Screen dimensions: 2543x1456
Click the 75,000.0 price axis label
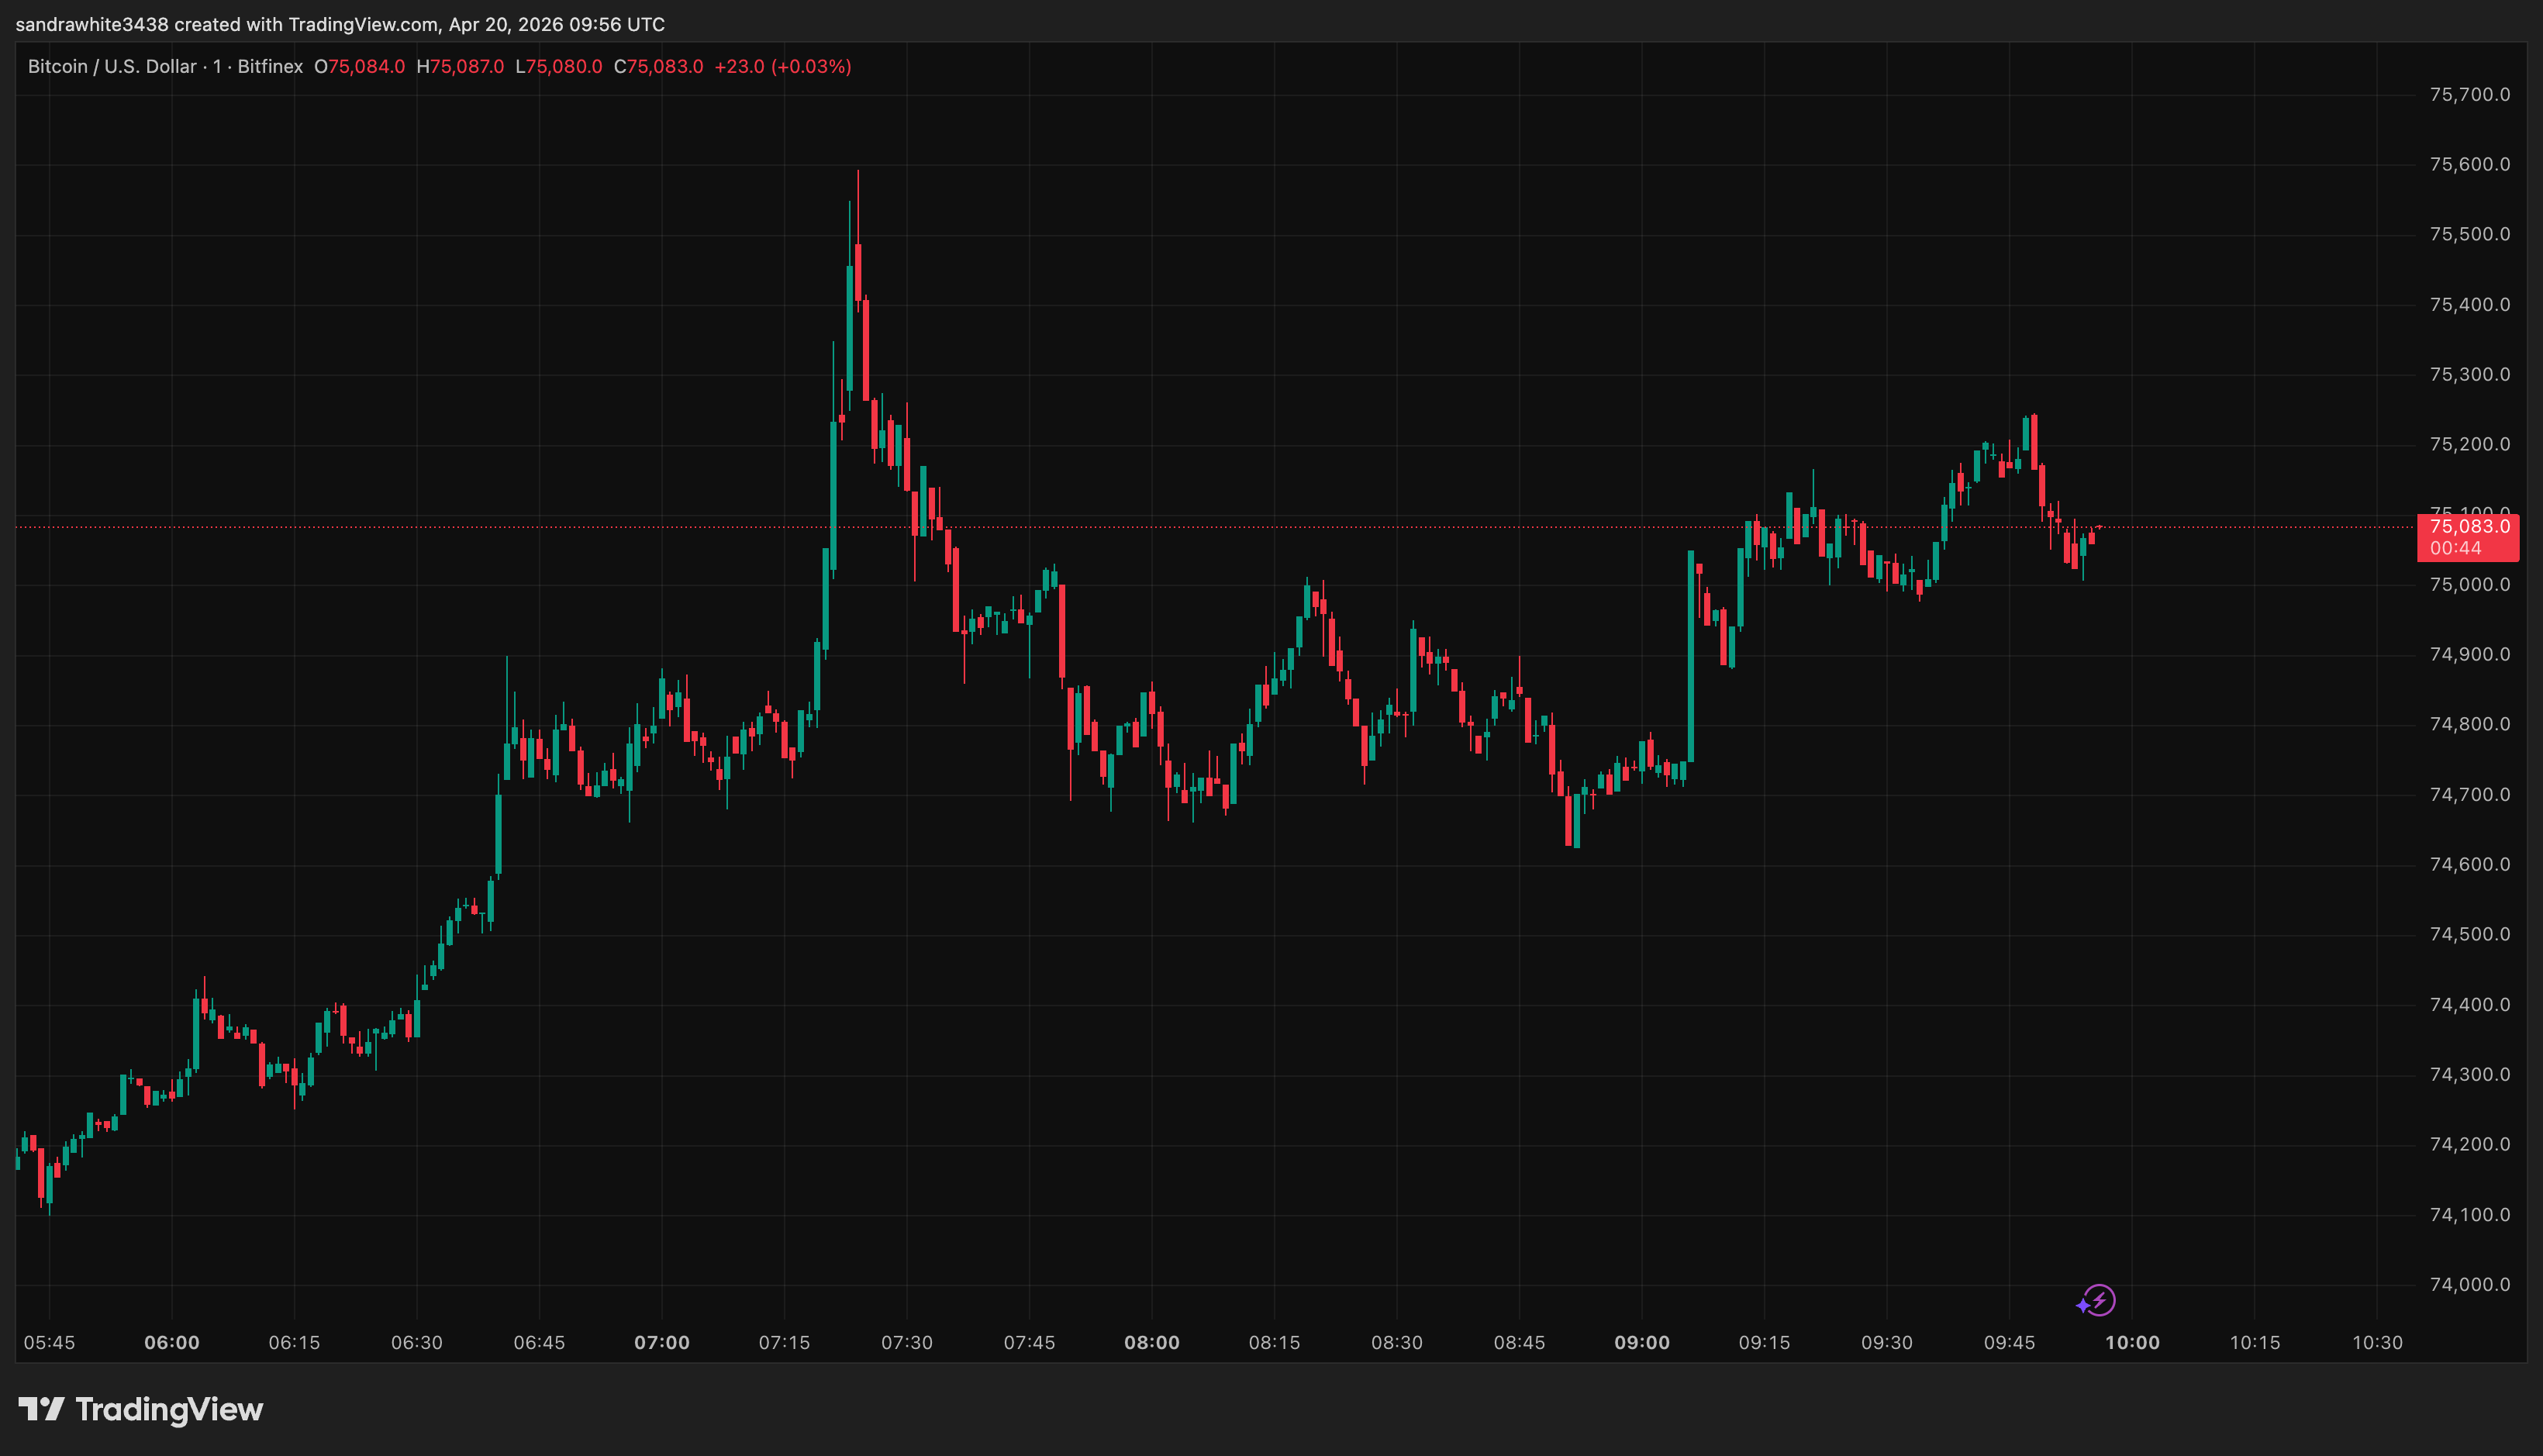coord(2470,585)
